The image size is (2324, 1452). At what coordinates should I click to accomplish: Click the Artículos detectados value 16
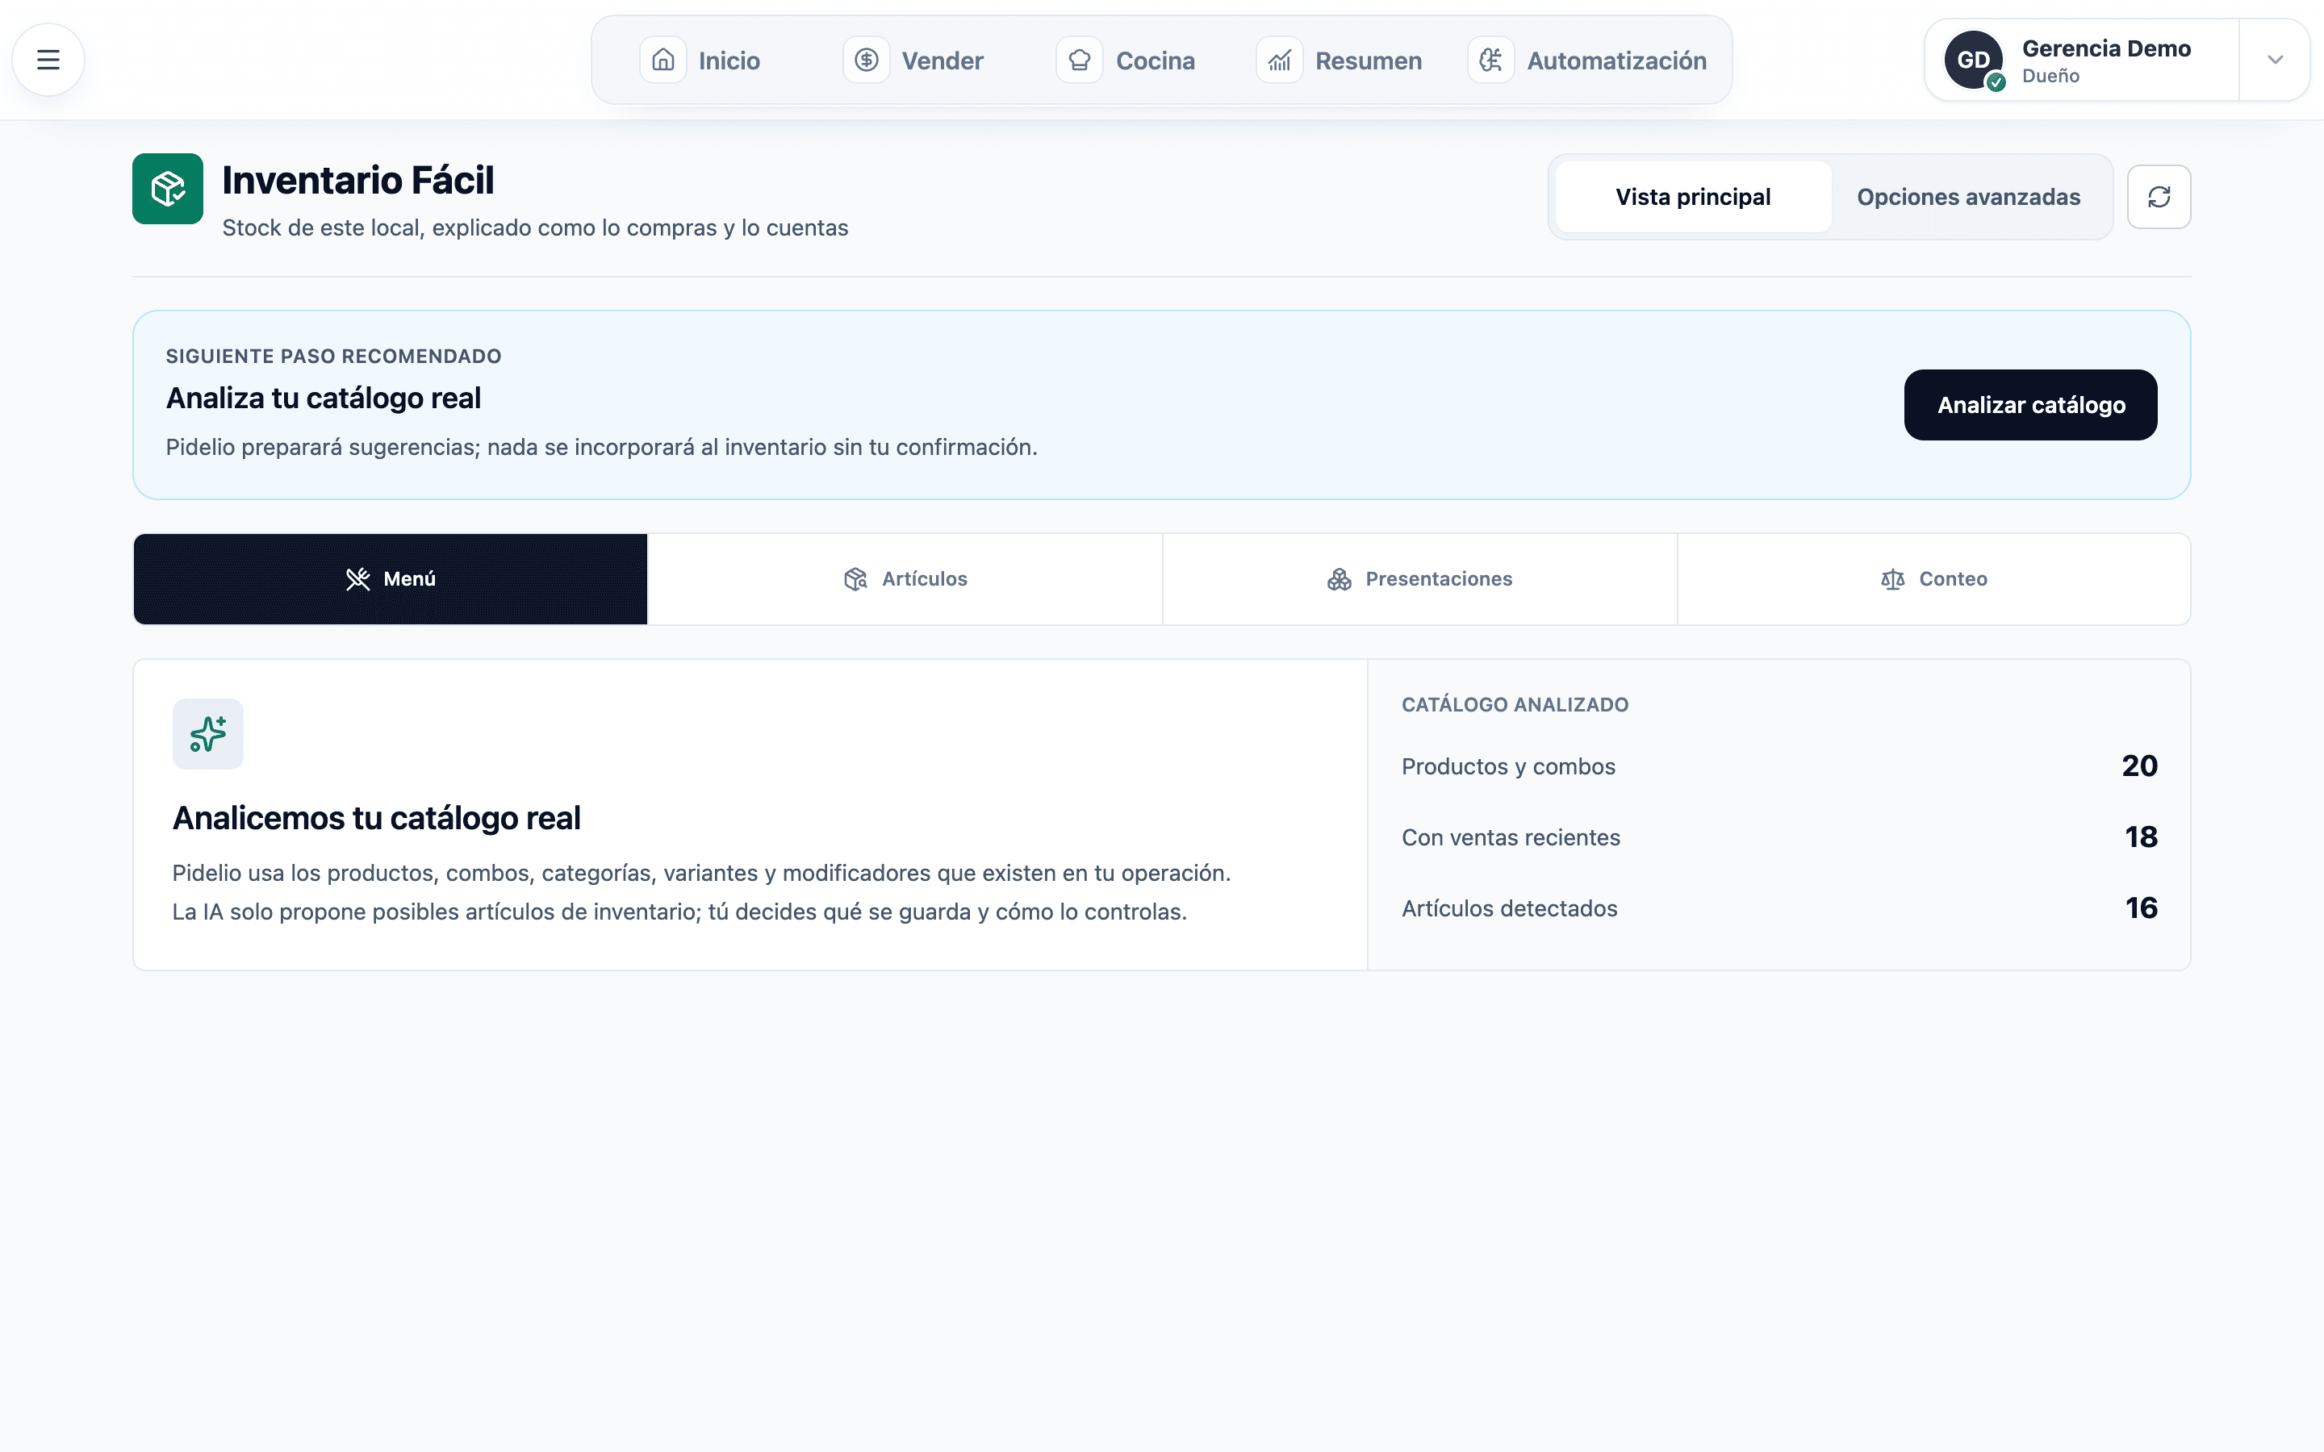(2141, 908)
